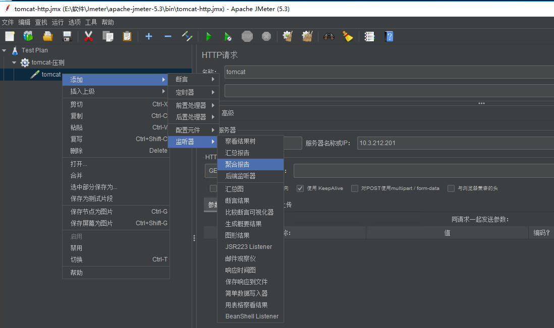
Task: Check the 与浏览器兼容的头 checkbox
Action: 451,188
